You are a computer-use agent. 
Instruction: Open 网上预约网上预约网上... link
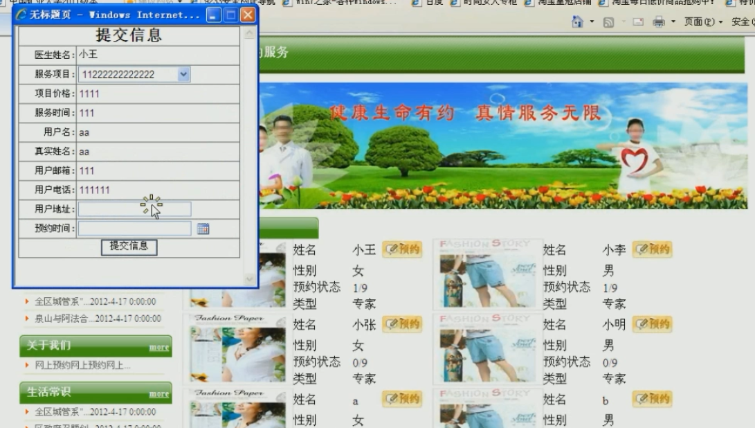coord(82,366)
